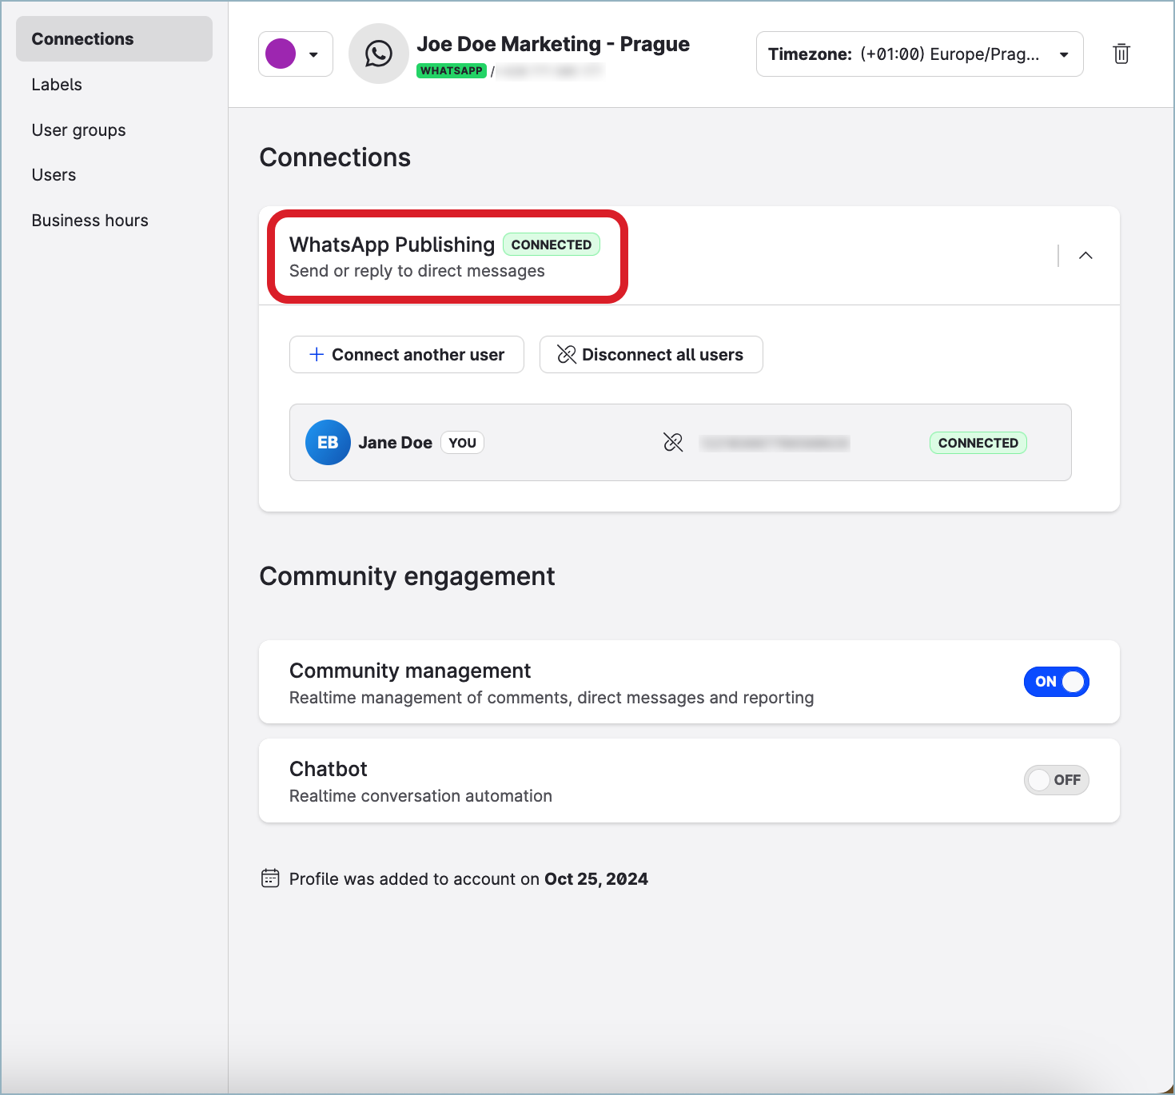Image resolution: width=1175 pixels, height=1095 pixels.
Task: Collapse the WhatsApp Publishing section
Action: pos(1085,256)
